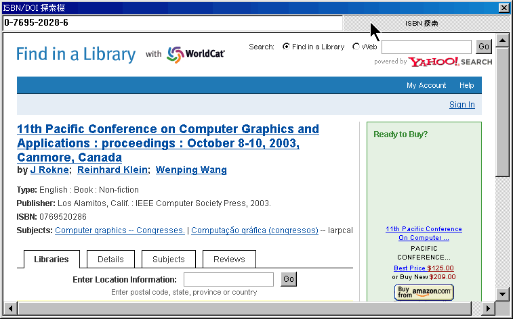Click horizontal scrollbar left arrow
Screen dimensions: 513x319
tap(10, 308)
